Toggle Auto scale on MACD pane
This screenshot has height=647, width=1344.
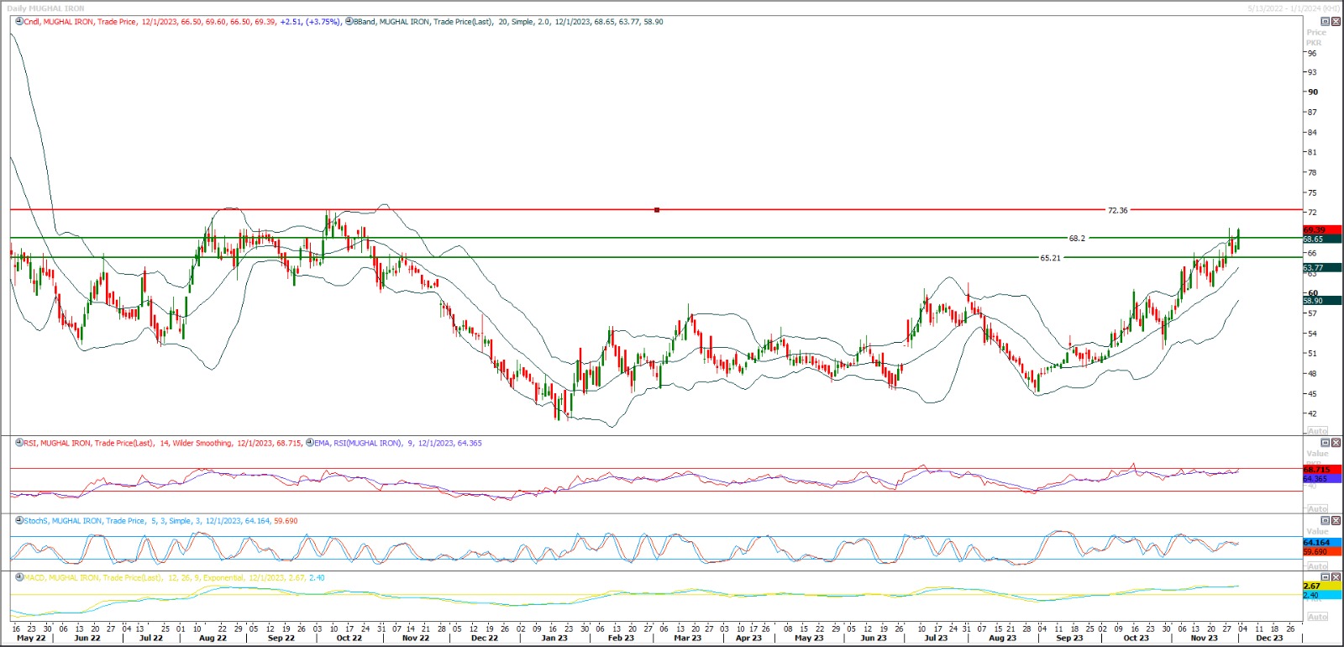[x=1317, y=617]
